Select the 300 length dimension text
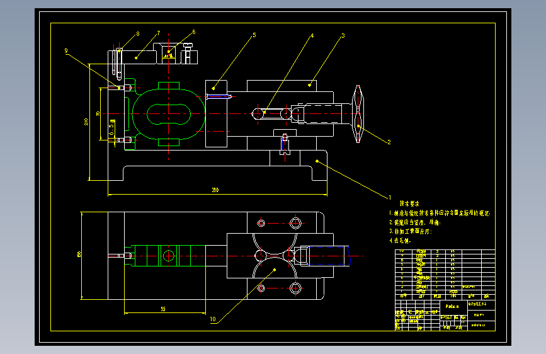The height and width of the screenshot is (354, 546). click(x=215, y=190)
